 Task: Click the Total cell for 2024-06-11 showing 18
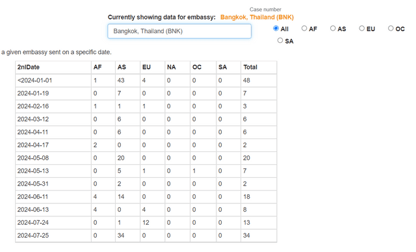click(259, 197)
